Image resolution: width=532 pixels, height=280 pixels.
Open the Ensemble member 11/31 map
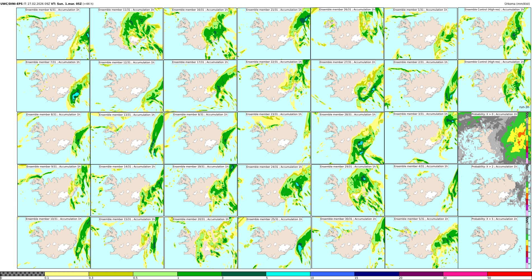126,34
